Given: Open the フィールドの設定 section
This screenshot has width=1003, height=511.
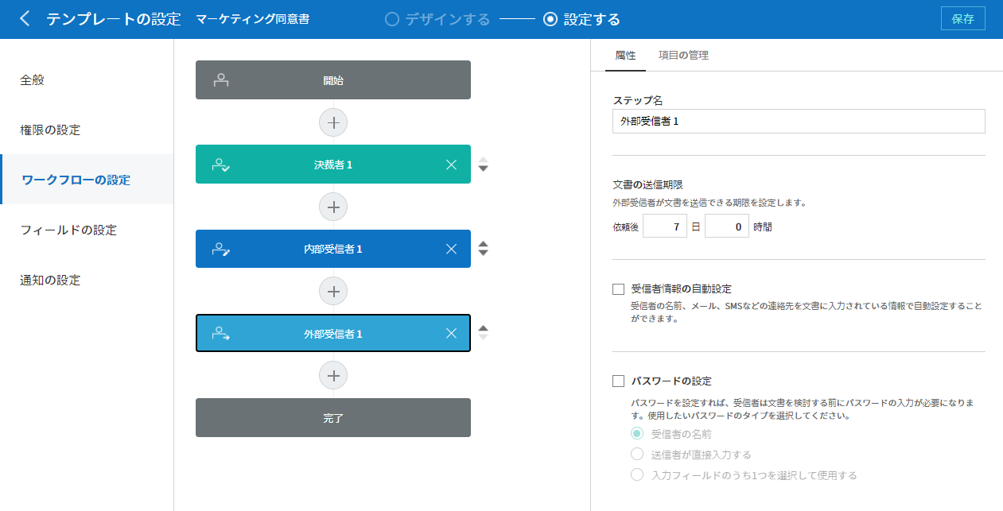Looking at the screenshot, I should (87, 230).
